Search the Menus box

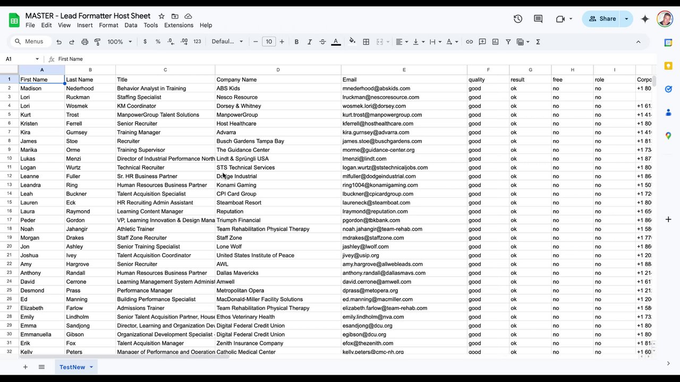tap(31, 41)
